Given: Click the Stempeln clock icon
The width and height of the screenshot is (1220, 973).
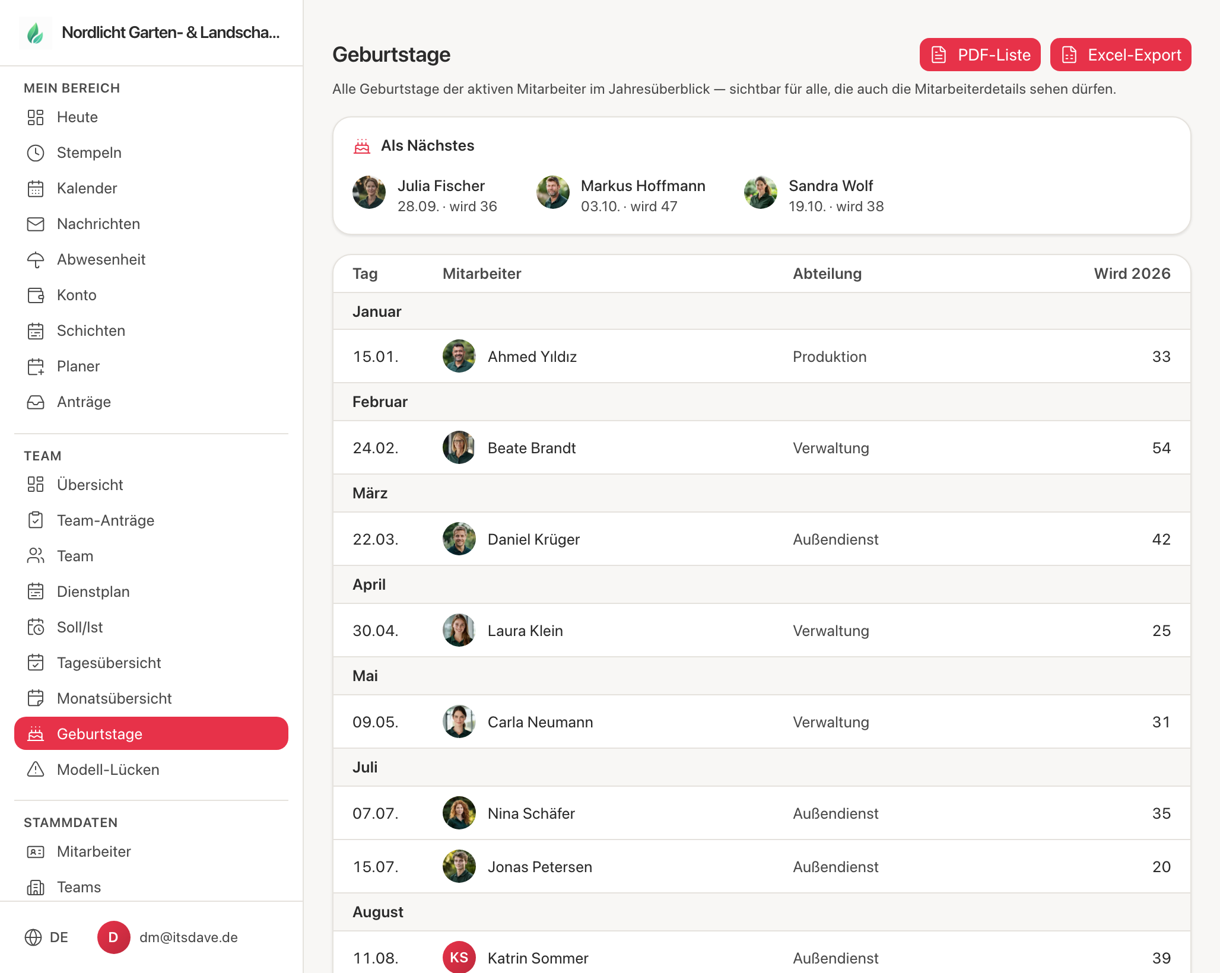Looking at the screenshot, I should coord(36,153).
